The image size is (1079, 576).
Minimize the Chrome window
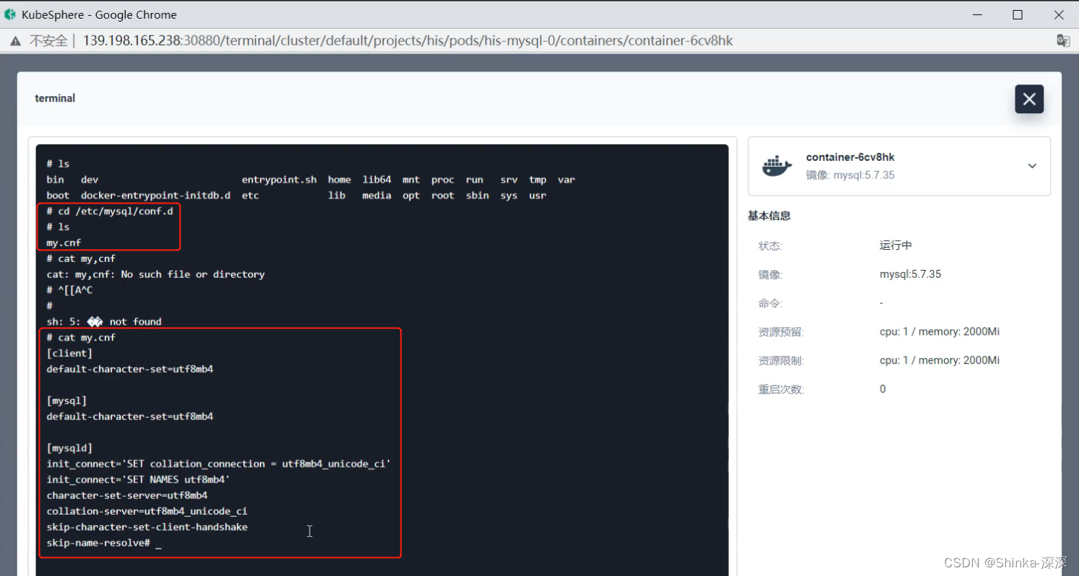point(976,14)
